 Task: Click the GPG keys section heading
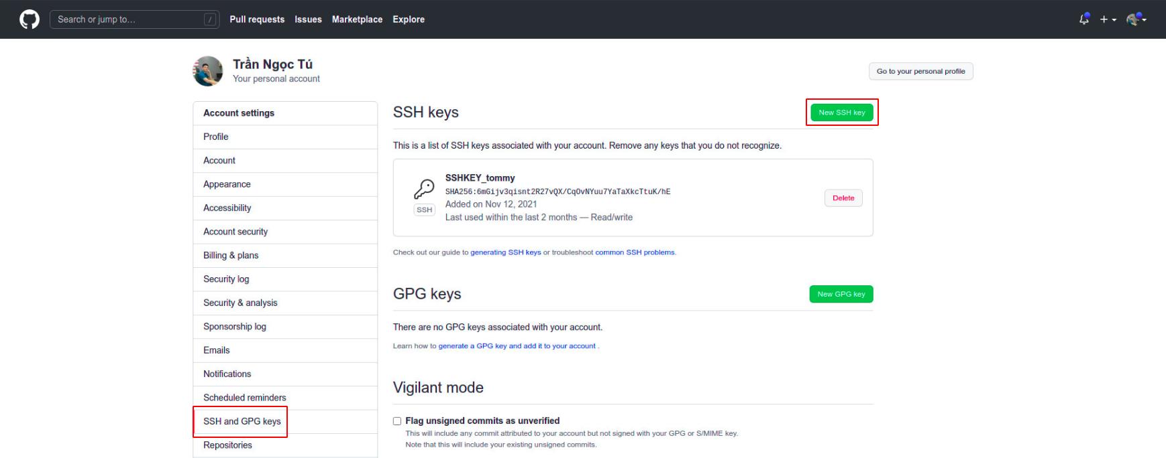(x=427, y=294)
